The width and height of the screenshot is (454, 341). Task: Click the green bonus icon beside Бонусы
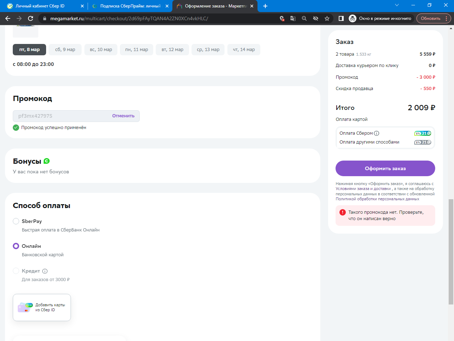point(46,161)
